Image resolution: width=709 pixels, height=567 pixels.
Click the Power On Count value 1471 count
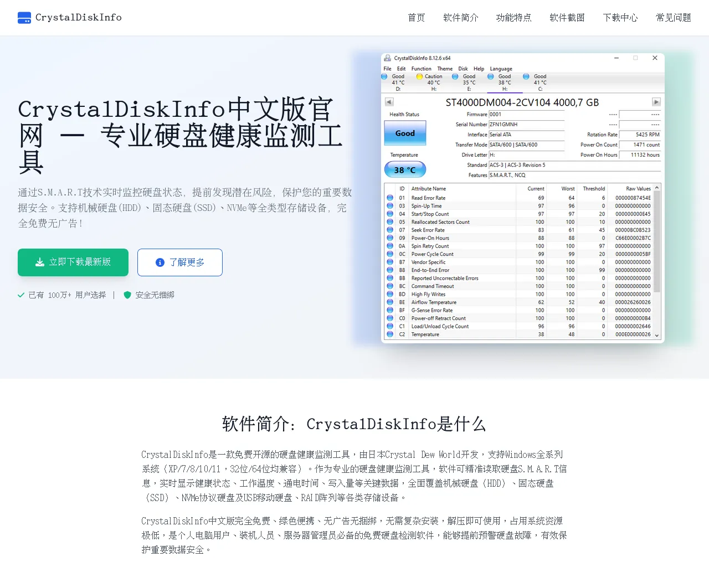[640, 145]
